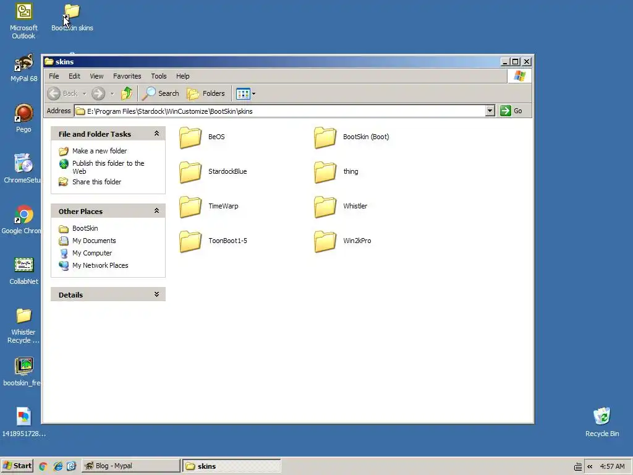Click into the Address path field
Viewport: 633px width, 475px height.
click(x=280, y=111)
